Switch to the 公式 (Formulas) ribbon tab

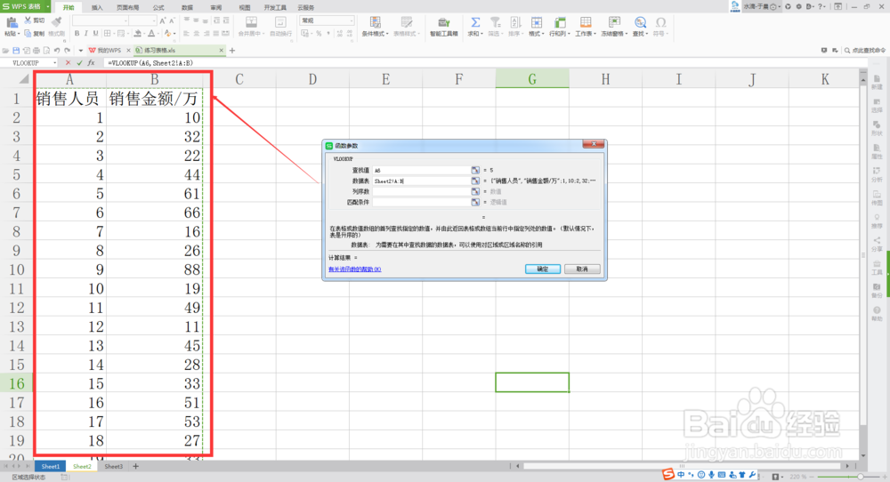[x=158, y=7]
